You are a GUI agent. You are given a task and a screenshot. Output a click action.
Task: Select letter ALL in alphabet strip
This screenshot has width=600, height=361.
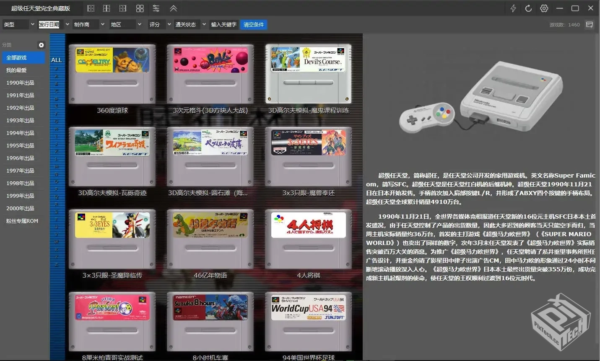pos(57,59)
